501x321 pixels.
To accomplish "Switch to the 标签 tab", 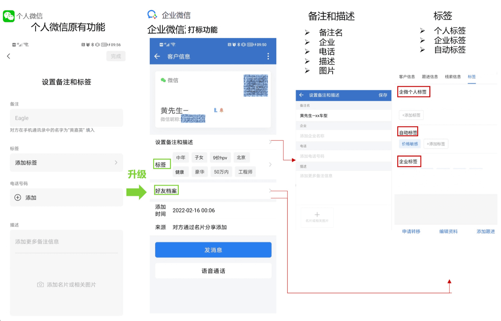I will coord(472,77).
